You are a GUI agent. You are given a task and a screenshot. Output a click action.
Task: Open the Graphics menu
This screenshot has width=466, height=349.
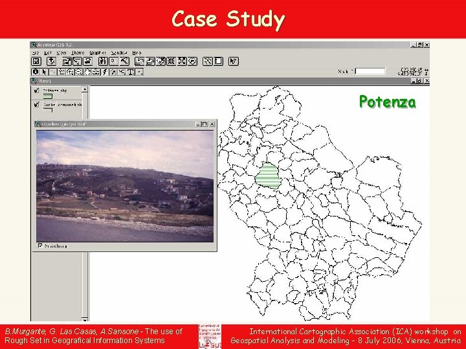(x=98, y=52)
